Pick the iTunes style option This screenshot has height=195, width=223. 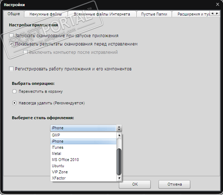pyautogui.click(x=84, y=147)
